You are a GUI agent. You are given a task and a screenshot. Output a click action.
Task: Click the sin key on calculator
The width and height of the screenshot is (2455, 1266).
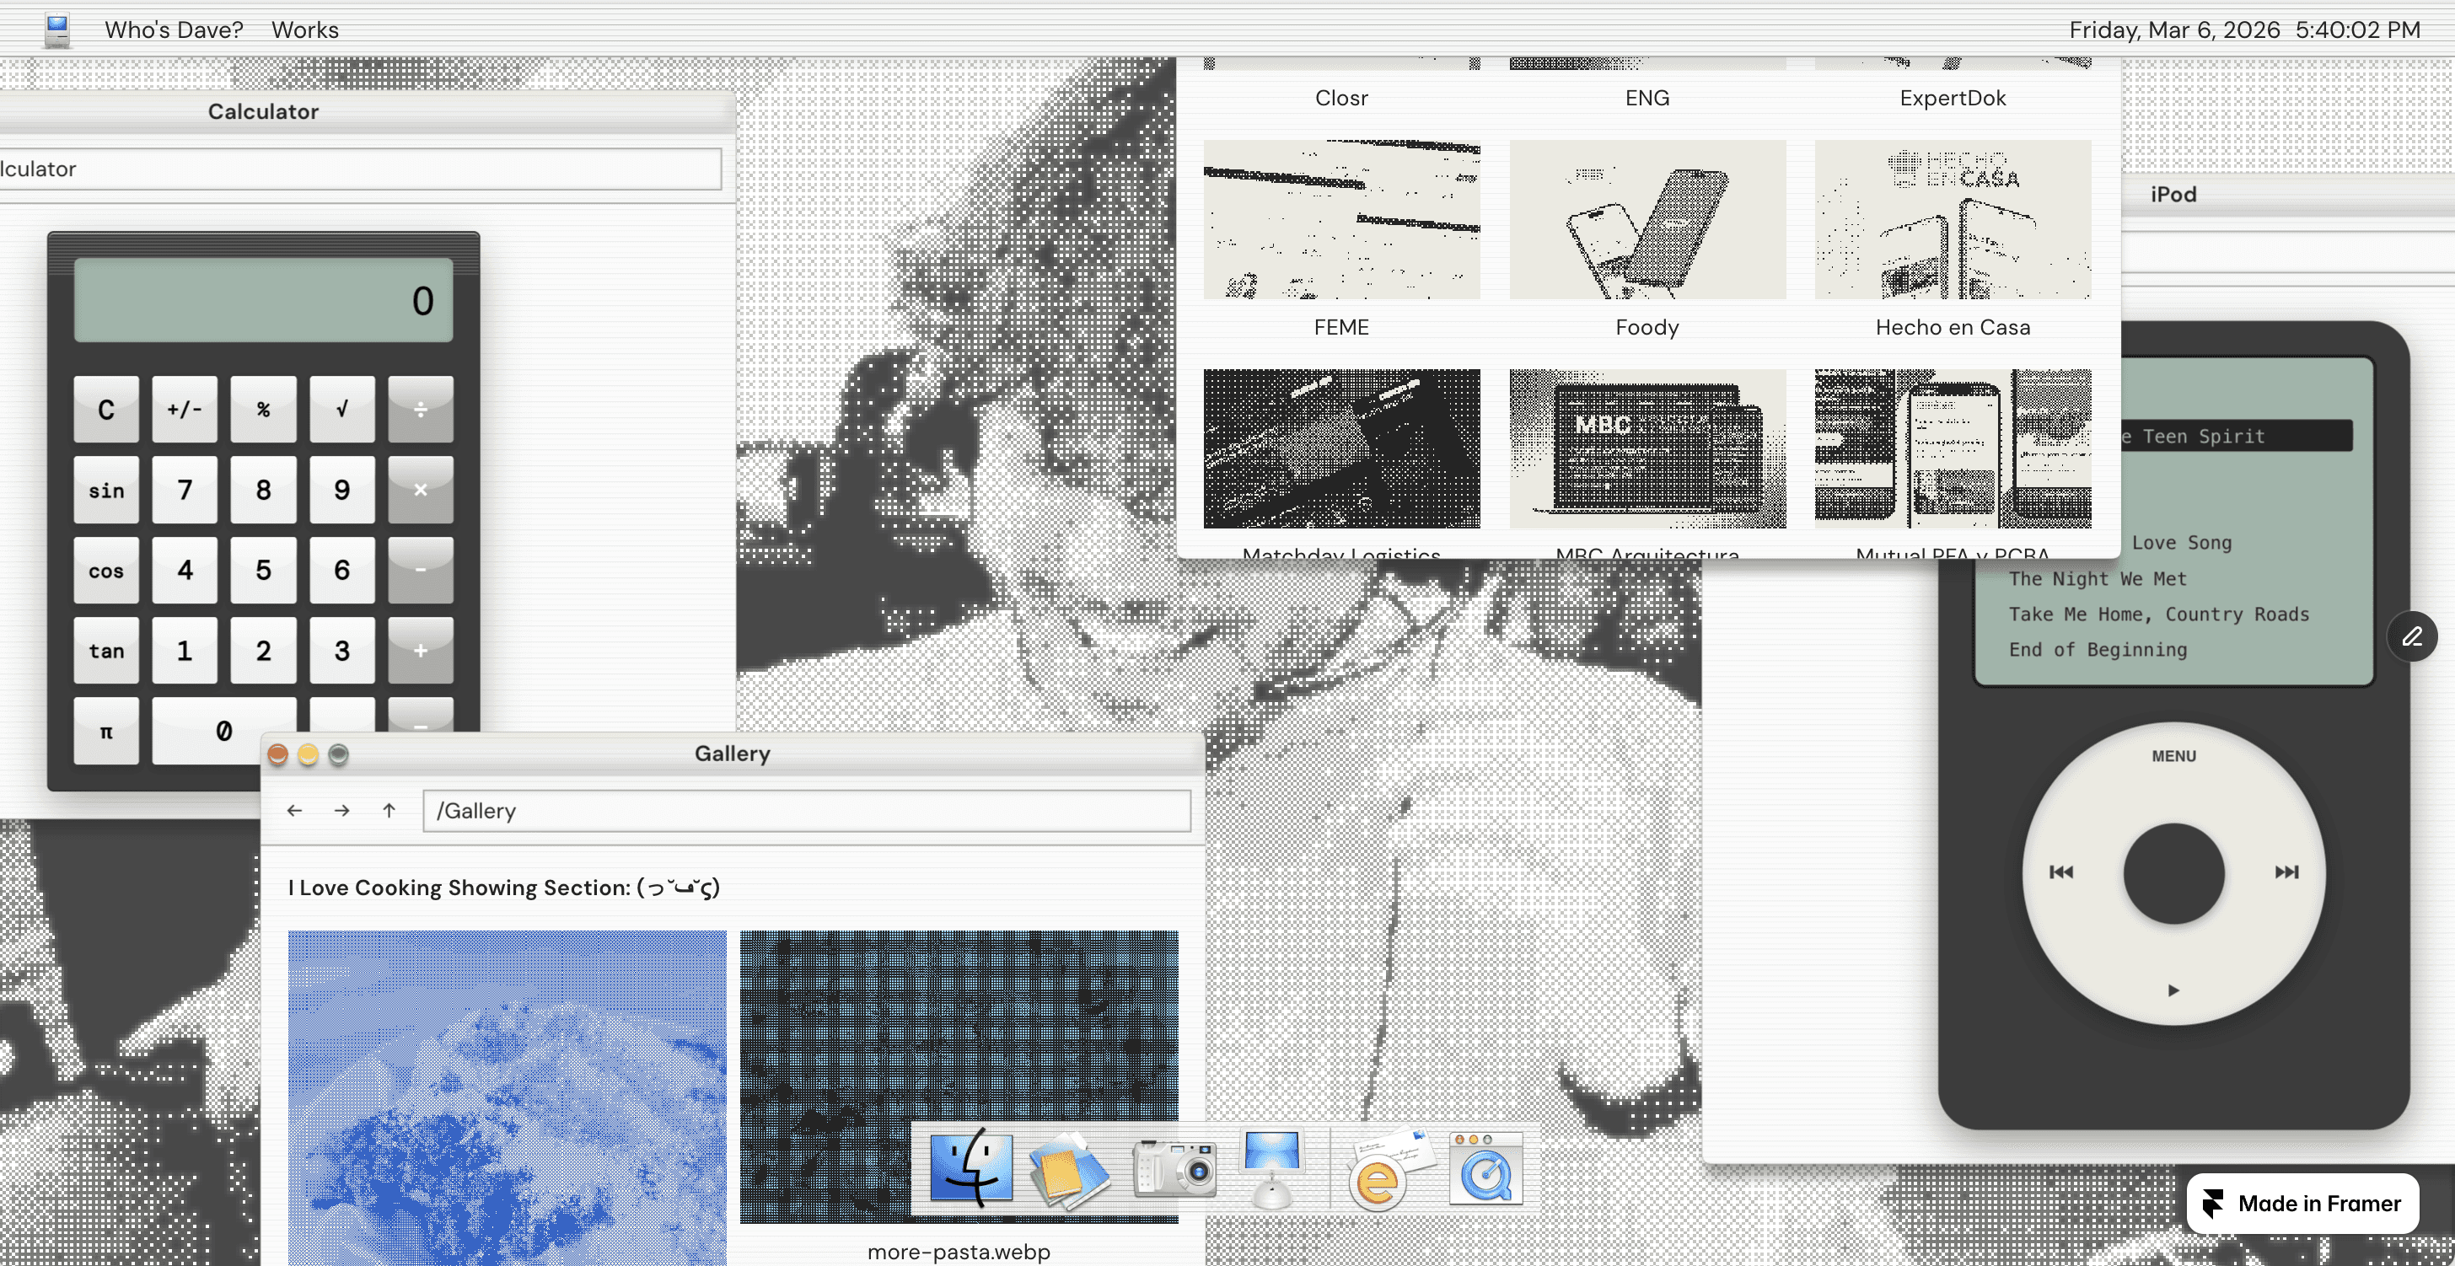tap(105, 490)
